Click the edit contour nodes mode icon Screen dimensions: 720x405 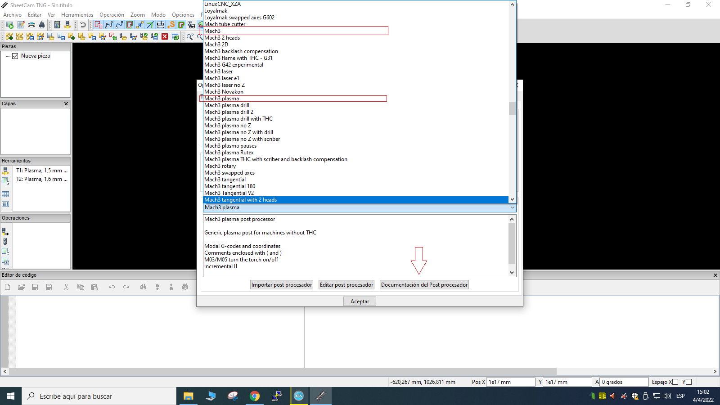point(109,25)
